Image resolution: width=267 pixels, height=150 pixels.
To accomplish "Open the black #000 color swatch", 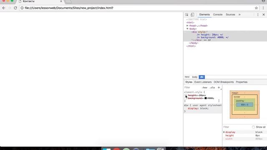I will click(206, 98).
